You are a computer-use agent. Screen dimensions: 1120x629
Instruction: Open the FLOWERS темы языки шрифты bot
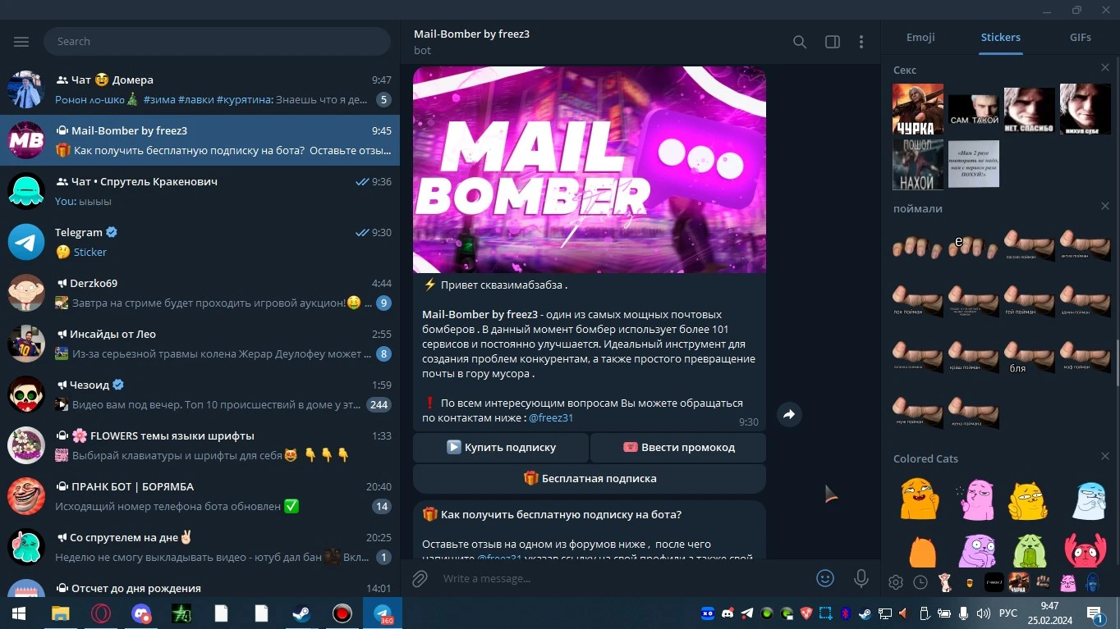tap(200, 445)
